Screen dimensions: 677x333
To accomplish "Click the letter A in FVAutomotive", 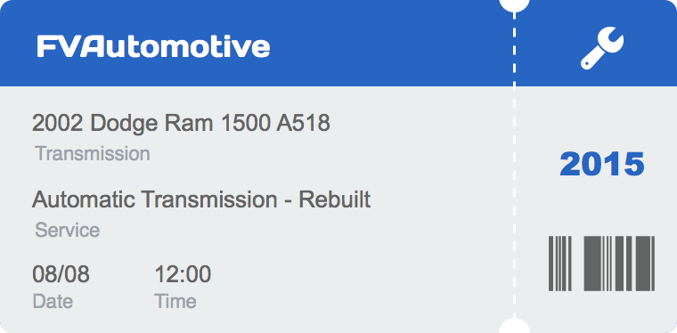I will 92,46.
